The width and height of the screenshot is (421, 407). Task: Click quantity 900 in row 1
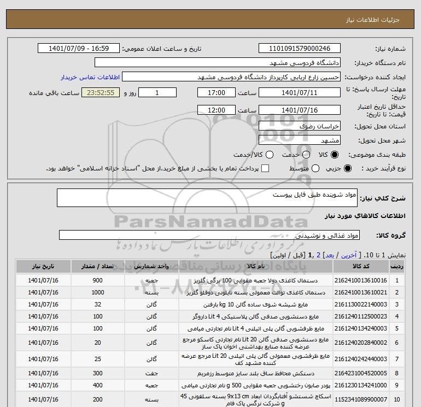pyautogui.click(x=97, y=280)
